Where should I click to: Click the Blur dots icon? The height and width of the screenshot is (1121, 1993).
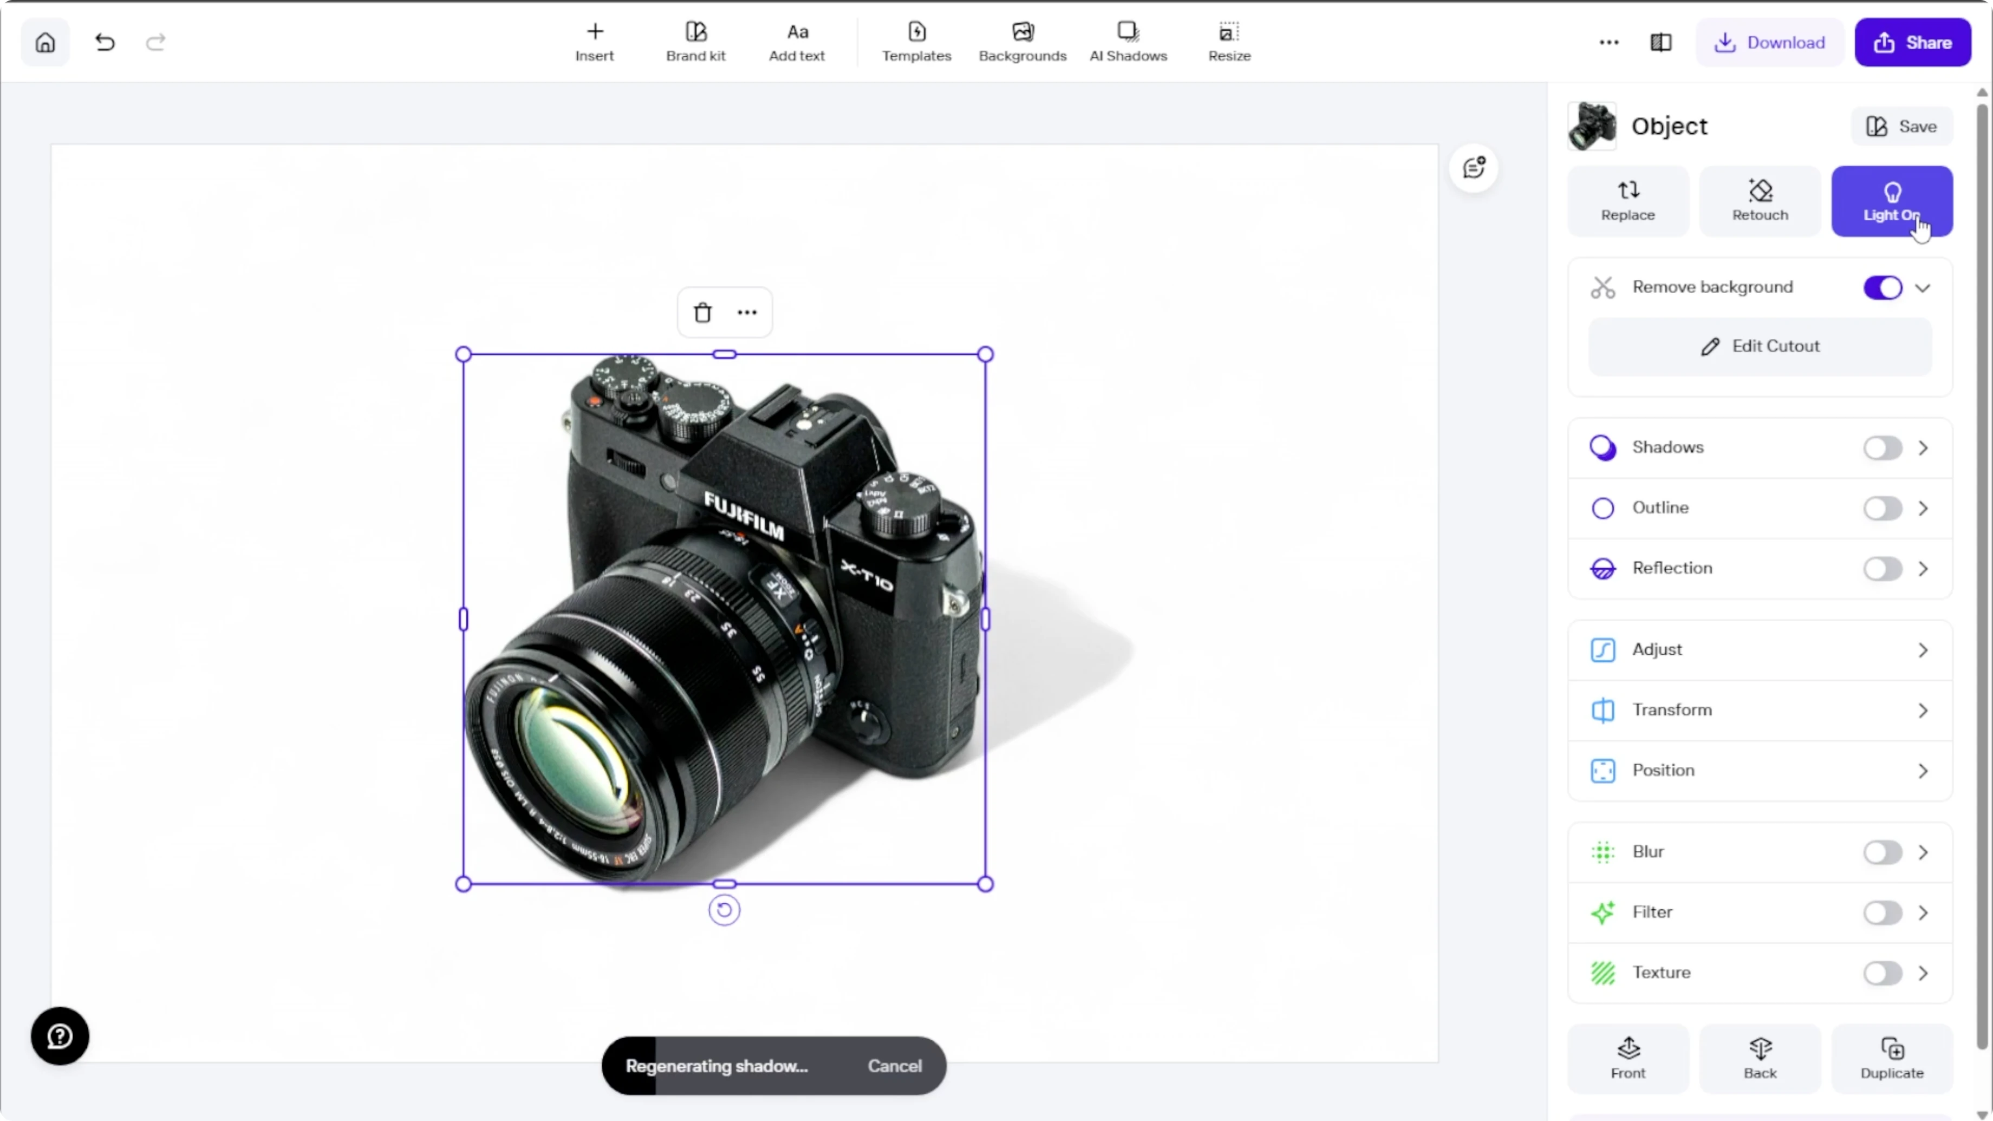[1603, 852]
